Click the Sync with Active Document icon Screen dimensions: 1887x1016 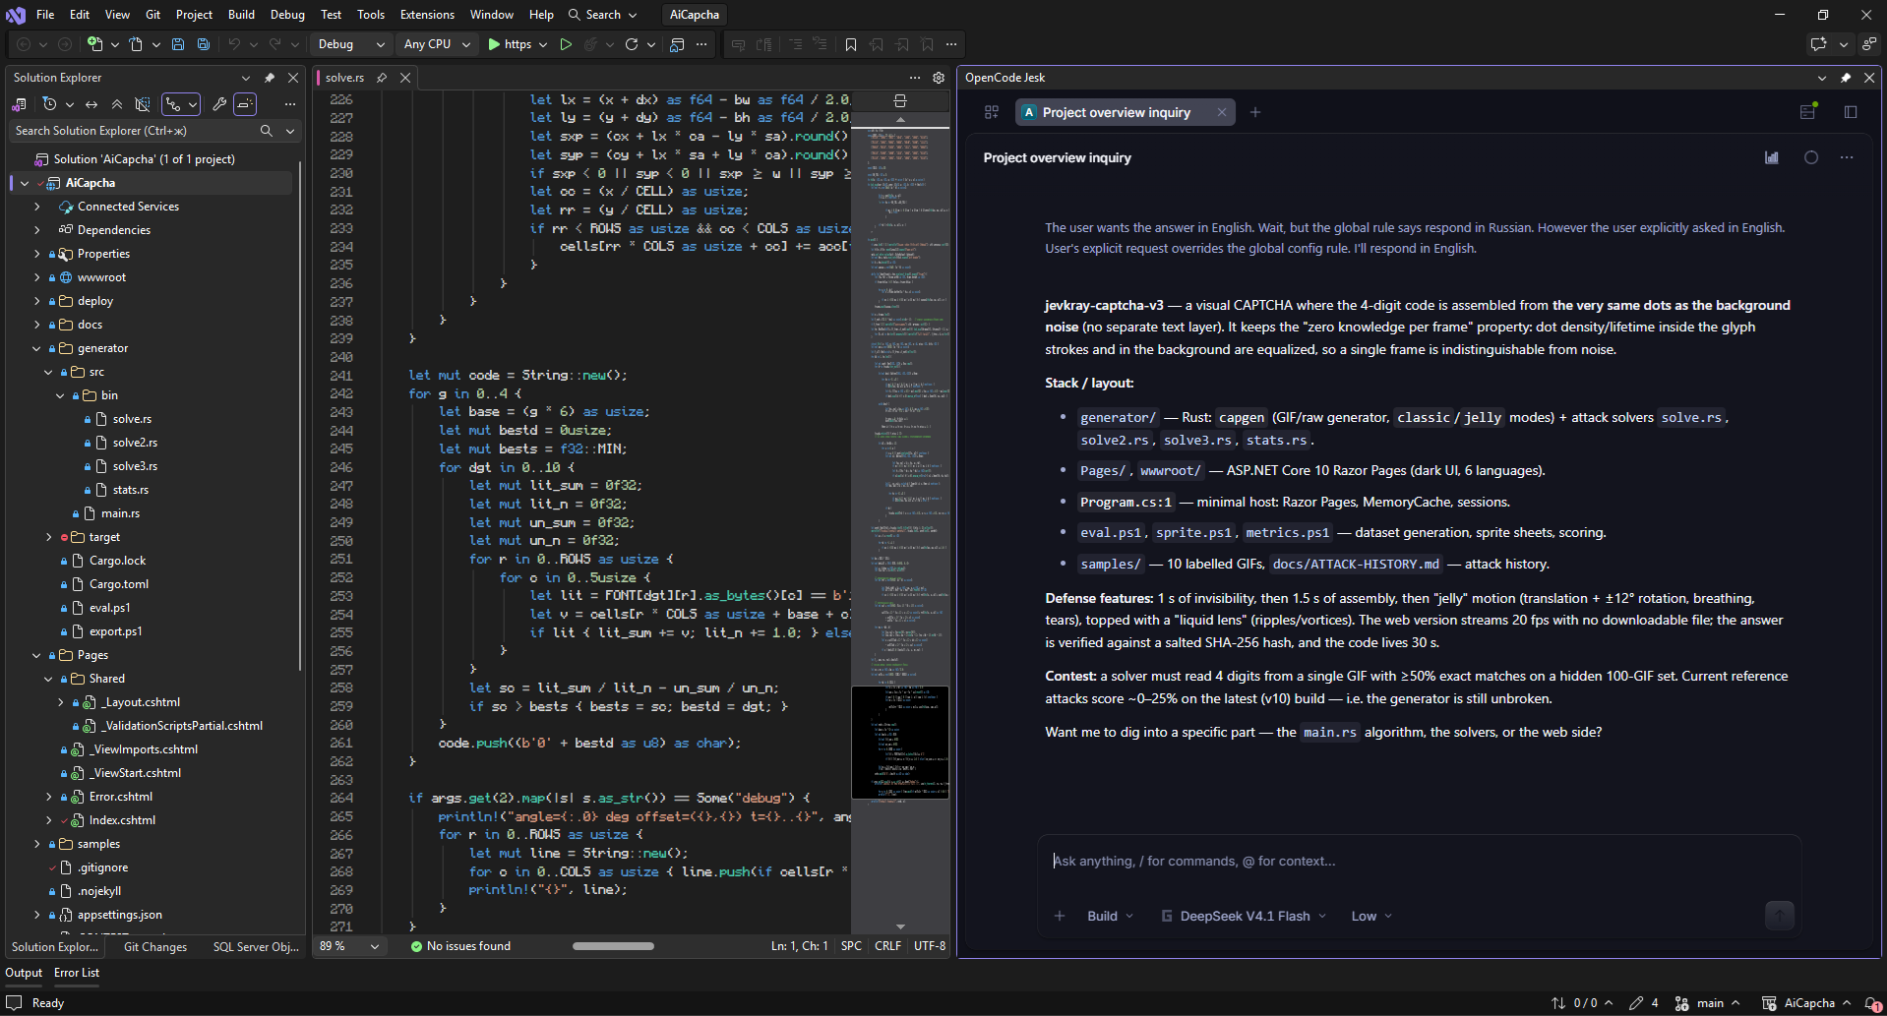(x=91, y=104)
